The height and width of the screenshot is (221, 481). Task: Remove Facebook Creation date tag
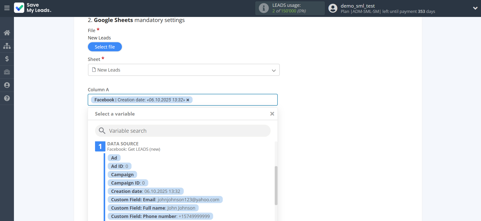(188, 100)
